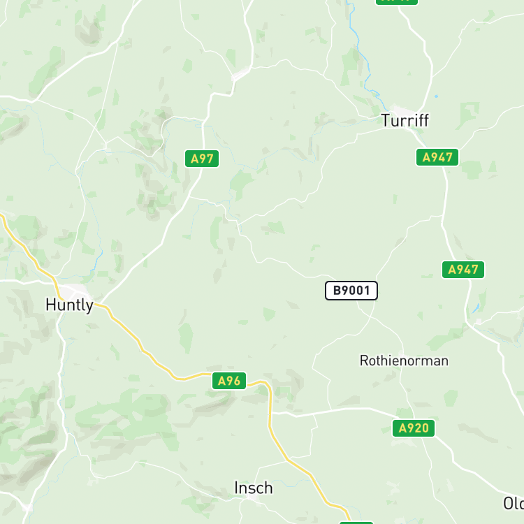Click the partially visible 'Old' label
This screenshot has width=524, height=524.
point(514,503)
